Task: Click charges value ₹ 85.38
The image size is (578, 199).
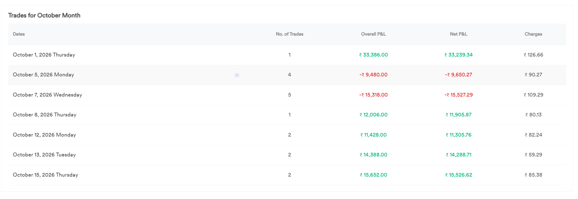Action: [x=533, y=175]
